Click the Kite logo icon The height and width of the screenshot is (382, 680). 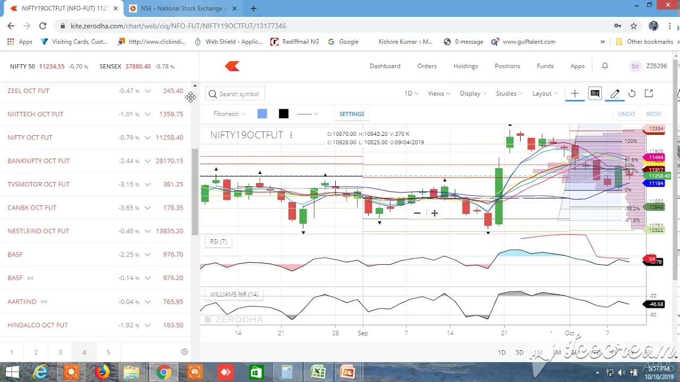pos(232,66)
